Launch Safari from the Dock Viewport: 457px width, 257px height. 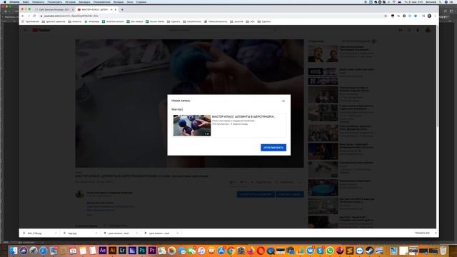tap(43, 251)
